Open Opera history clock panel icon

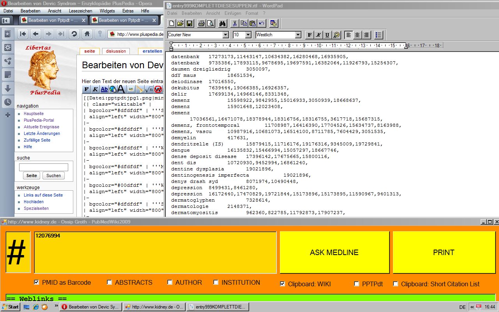7,102
